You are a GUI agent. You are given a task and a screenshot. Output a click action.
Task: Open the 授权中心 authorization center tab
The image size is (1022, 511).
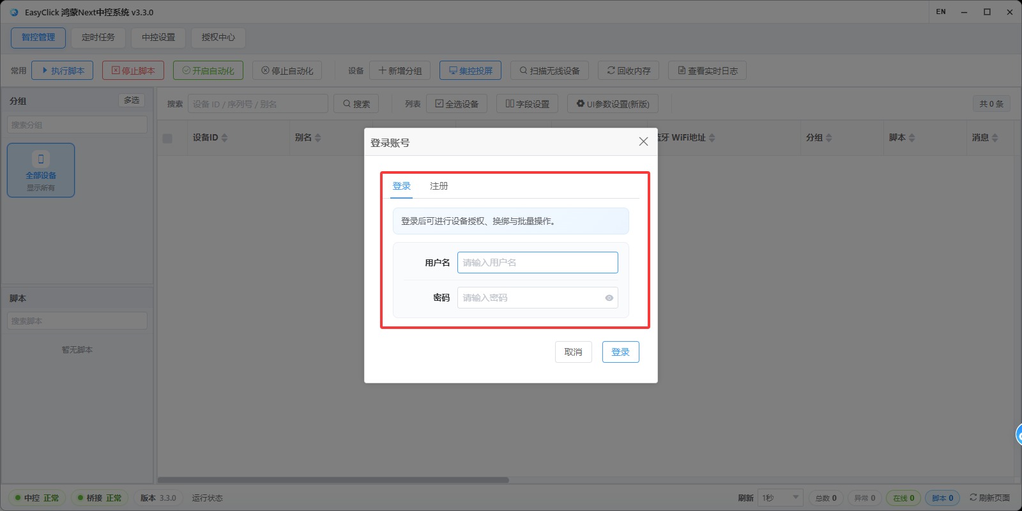[218, 38]
